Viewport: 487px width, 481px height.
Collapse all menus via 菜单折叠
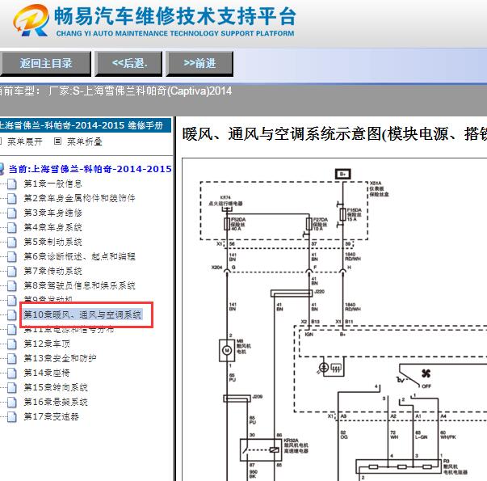coord(85,141)
